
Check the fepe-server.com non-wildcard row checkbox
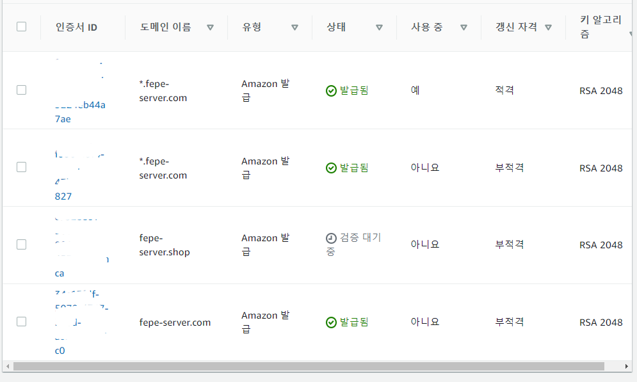pyautogui.click(x=22, y=321)
